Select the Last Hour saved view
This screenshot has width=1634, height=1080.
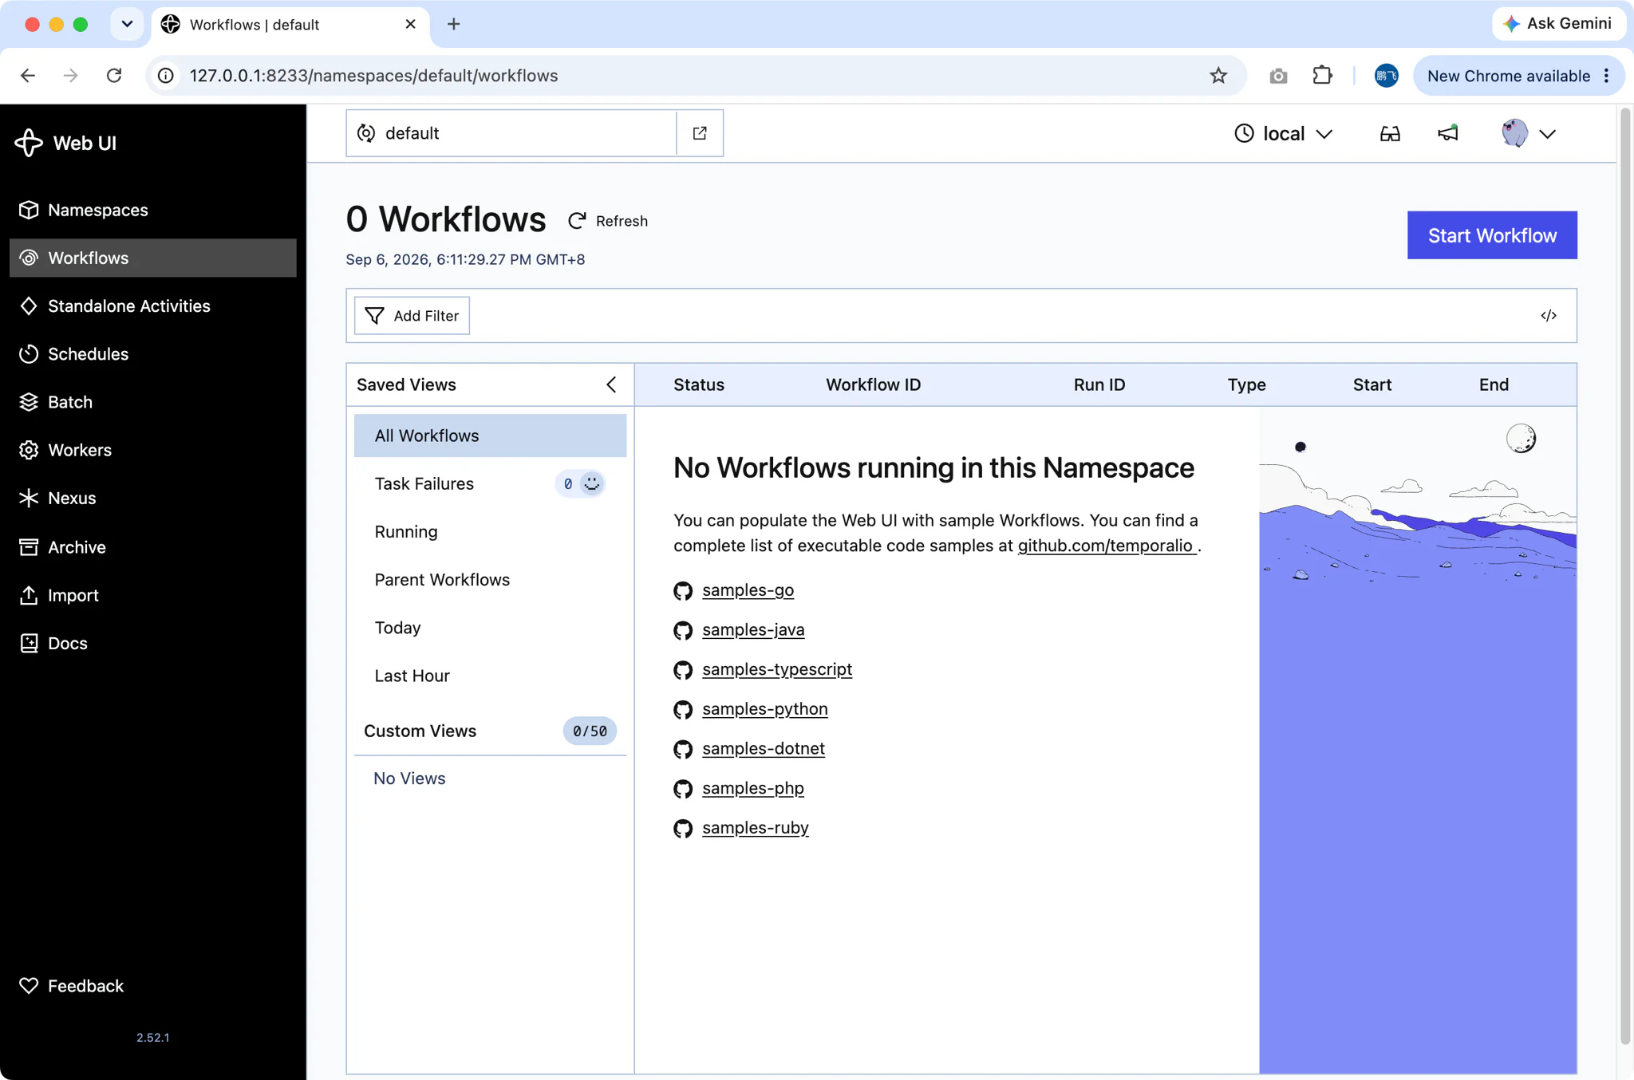coord(490,676)
